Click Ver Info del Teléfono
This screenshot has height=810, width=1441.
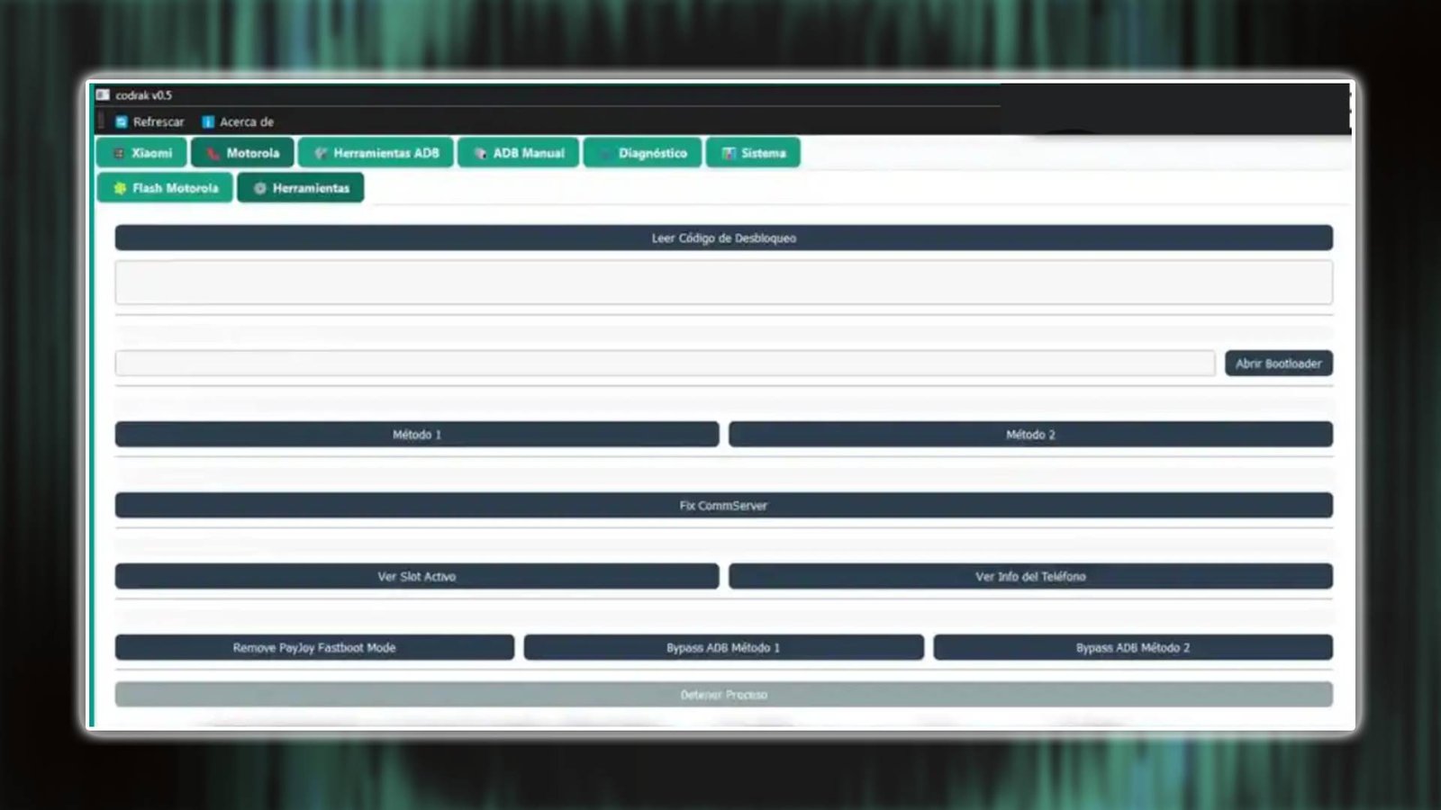[1030, 577]
